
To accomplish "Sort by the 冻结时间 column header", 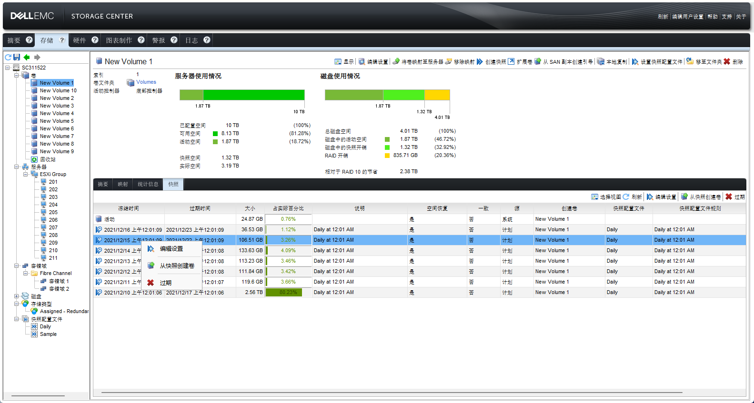I will click(129, 208).
